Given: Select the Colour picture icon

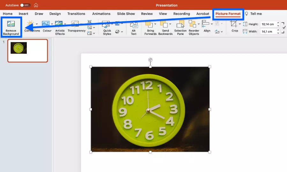Looking at the screenshot, I should (46, 24).
